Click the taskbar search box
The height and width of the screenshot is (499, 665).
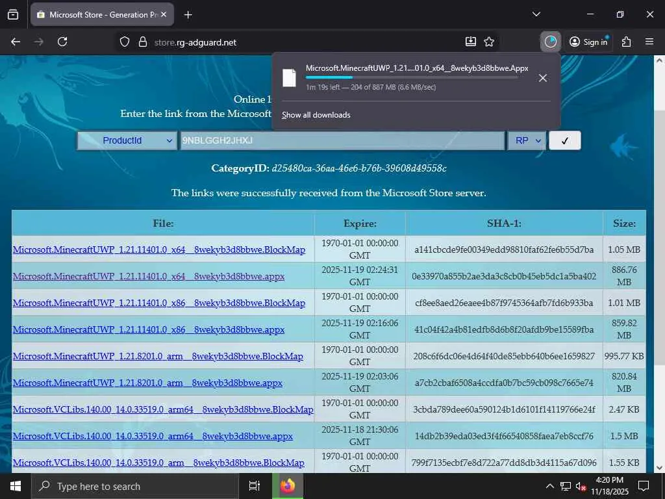pyautogui.click(x=135, y=486)
